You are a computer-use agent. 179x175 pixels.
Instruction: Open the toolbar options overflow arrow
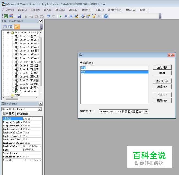160,16
